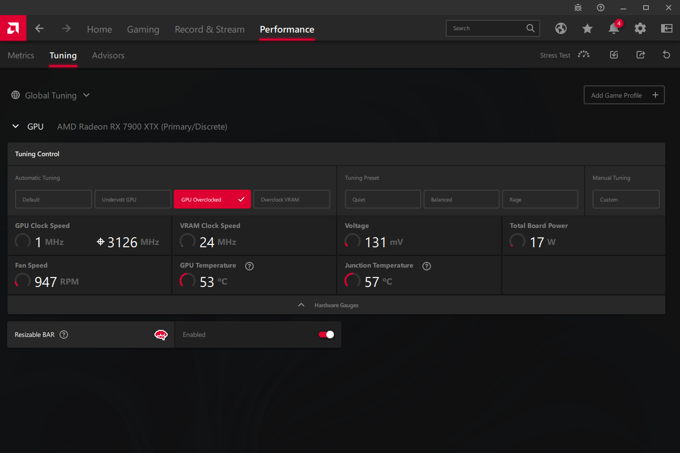Click Add Game Profile button
This screenshot has width=680, height=453.
[x=624, y=95]
